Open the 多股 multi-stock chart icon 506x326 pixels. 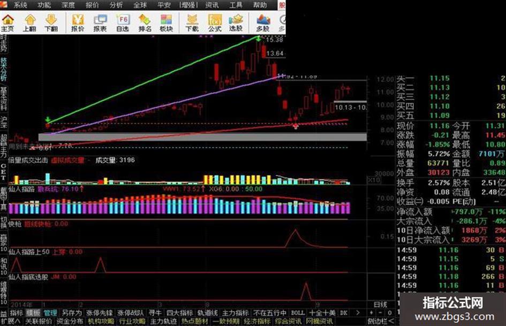click(x=263, y=23)
